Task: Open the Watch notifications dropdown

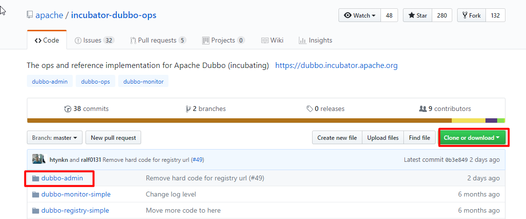Action: tap(359, 16)
